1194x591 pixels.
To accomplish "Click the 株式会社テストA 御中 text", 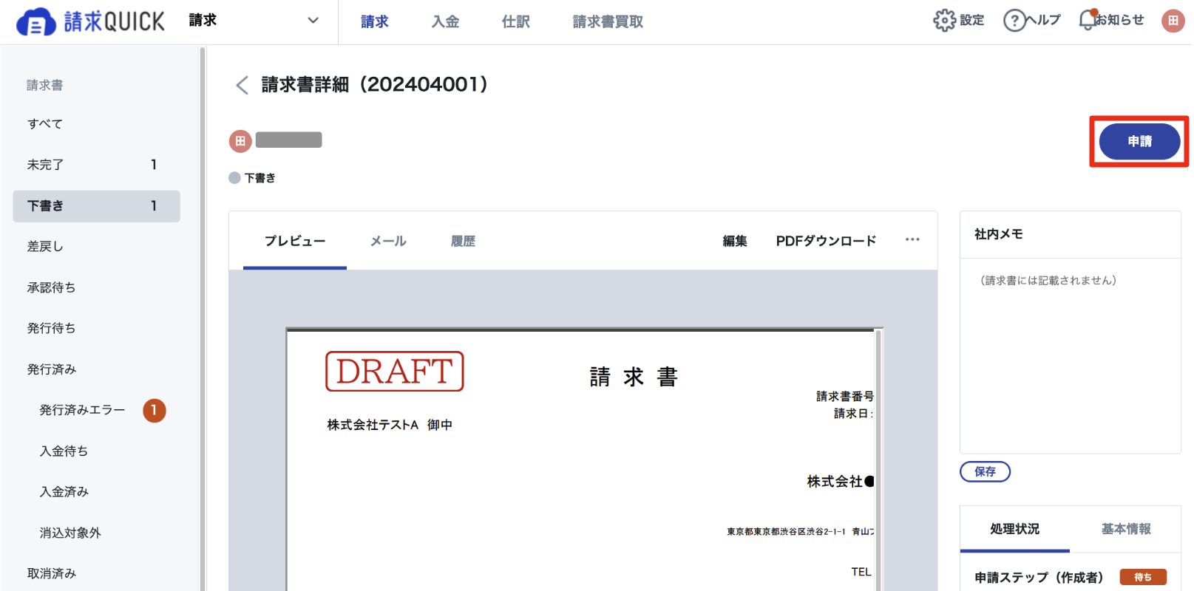I will pyautogui.click(x=390, y=425).
